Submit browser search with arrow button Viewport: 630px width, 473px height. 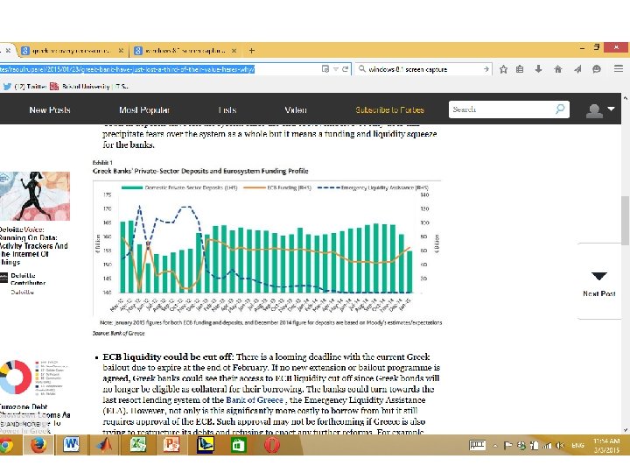pyautogui.click(x=486, y=69)
